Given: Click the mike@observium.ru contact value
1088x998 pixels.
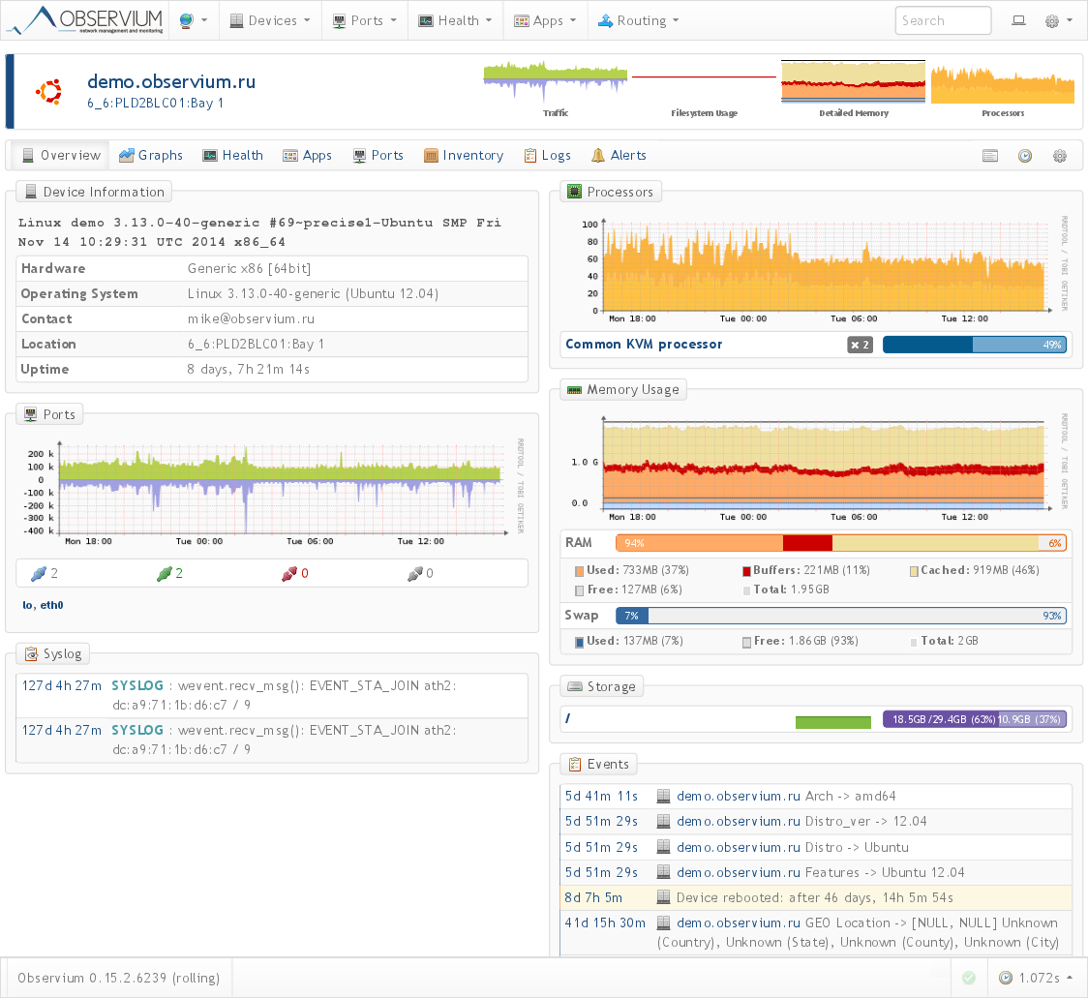Looking at the screenshot, I should (x=251, y=318).
